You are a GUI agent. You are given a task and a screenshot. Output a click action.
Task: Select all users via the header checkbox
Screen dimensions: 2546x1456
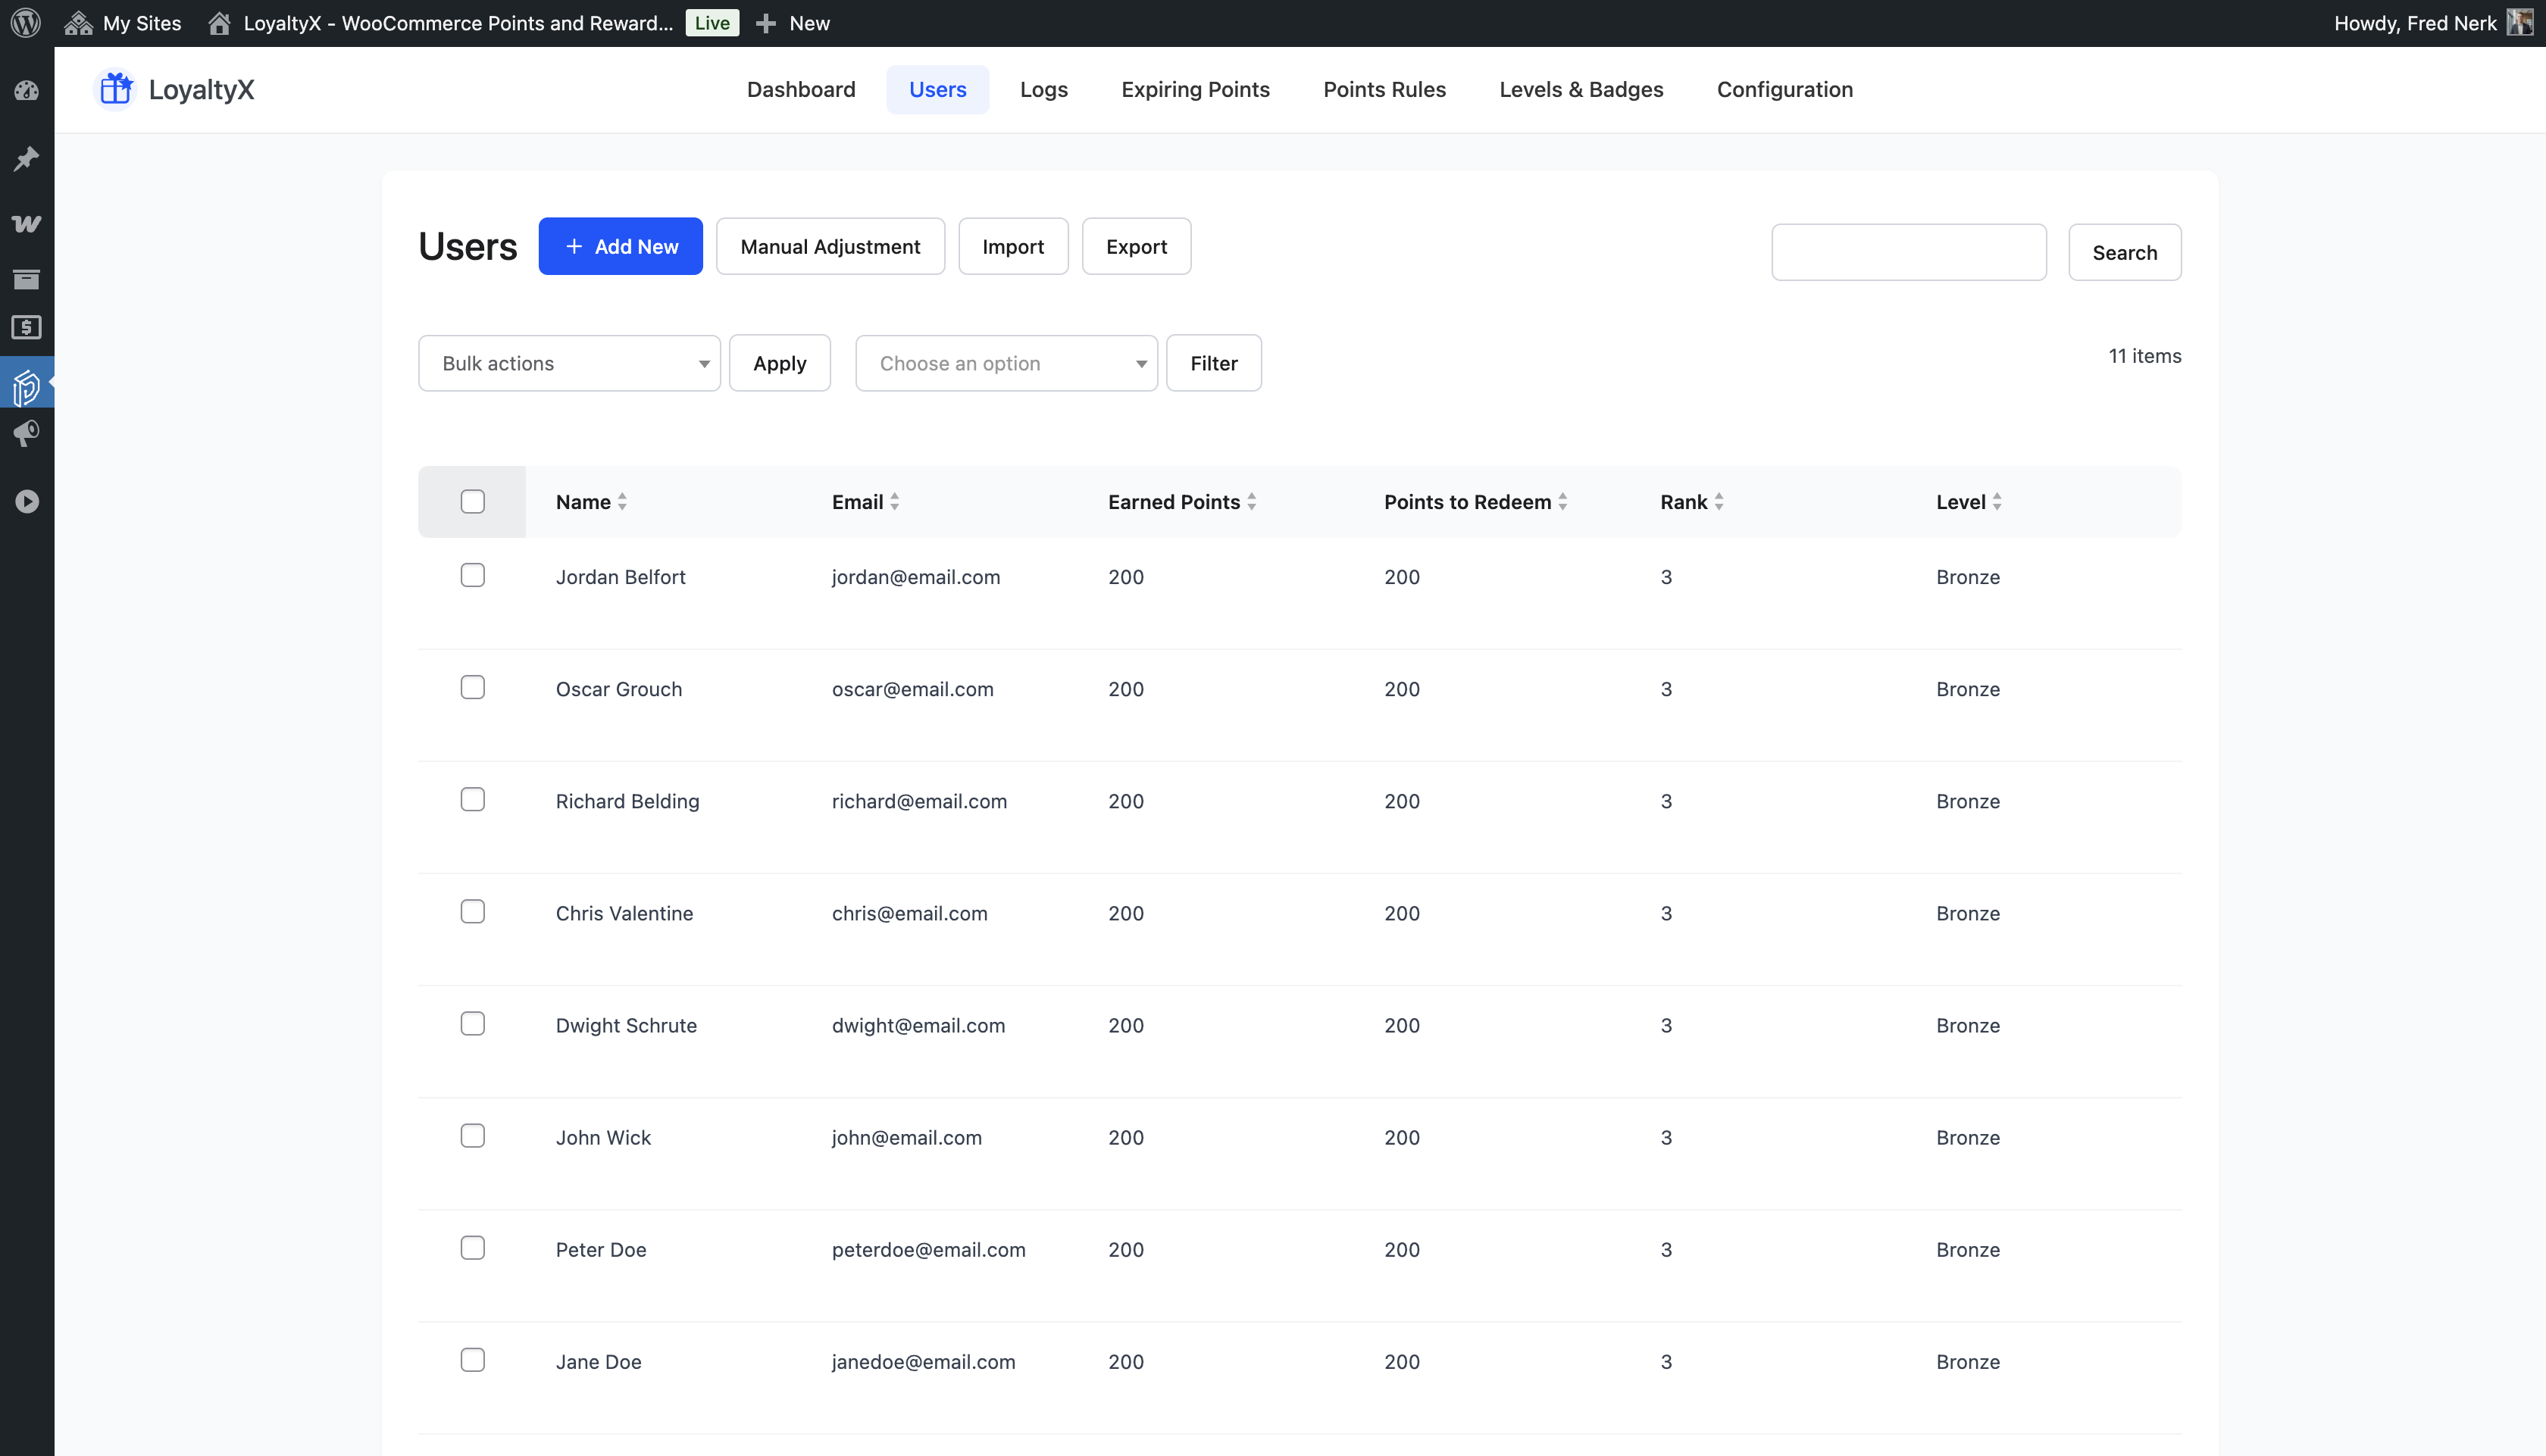(x=472, y=501)
